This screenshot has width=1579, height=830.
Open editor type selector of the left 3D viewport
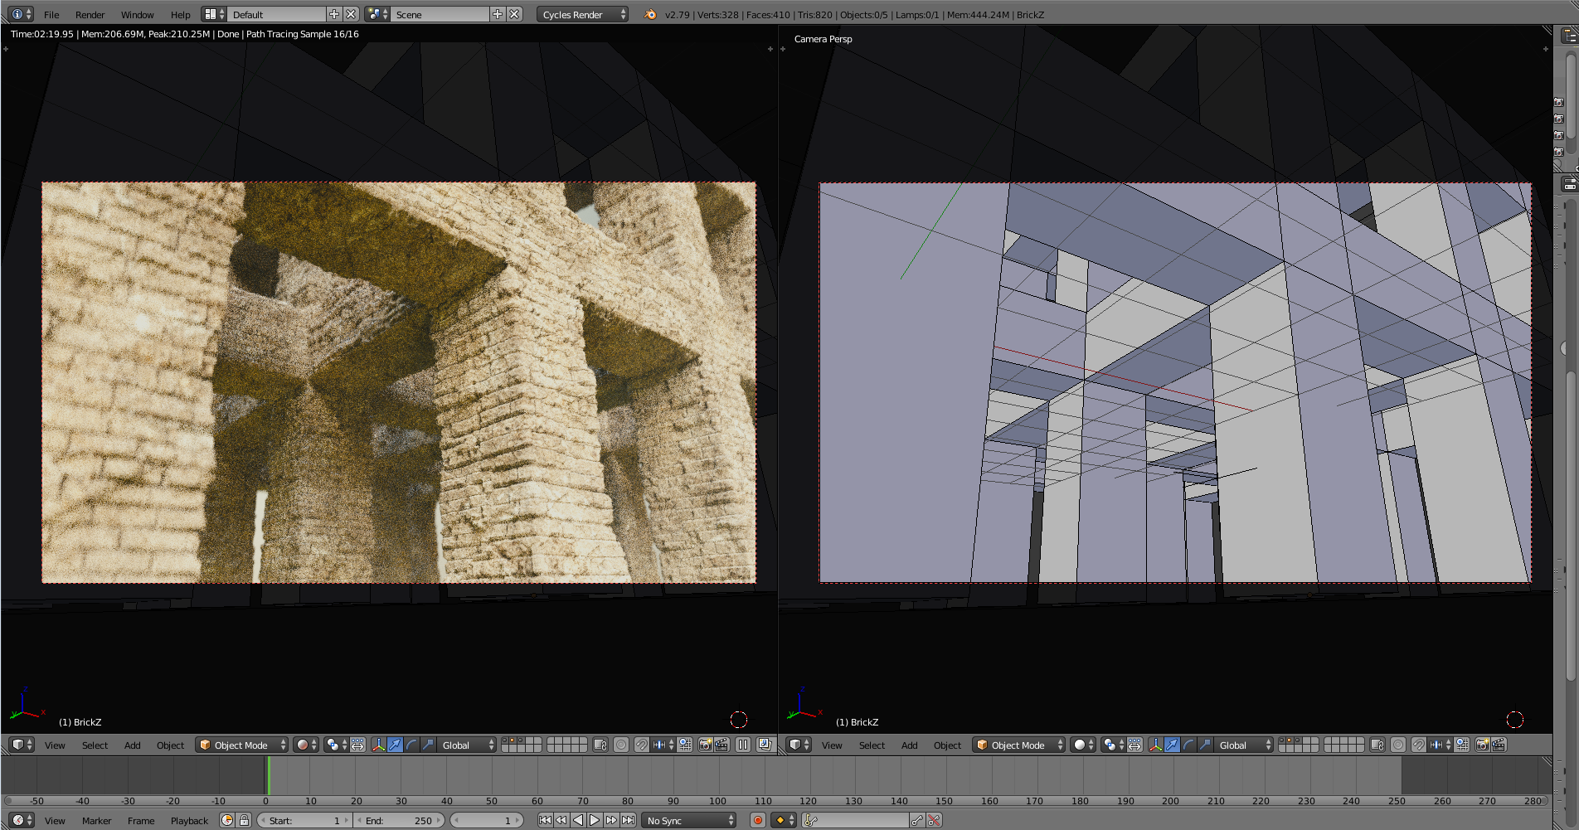tap(22, 745)
